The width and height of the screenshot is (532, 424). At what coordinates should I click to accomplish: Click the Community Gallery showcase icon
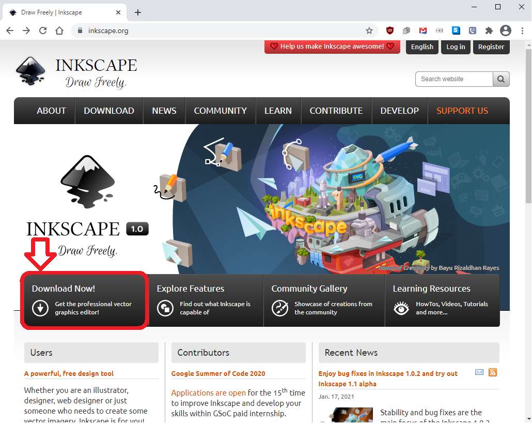tap(280, 308)
